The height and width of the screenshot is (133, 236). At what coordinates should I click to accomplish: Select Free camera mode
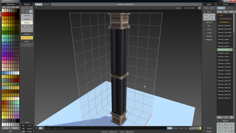pos(175,128)
